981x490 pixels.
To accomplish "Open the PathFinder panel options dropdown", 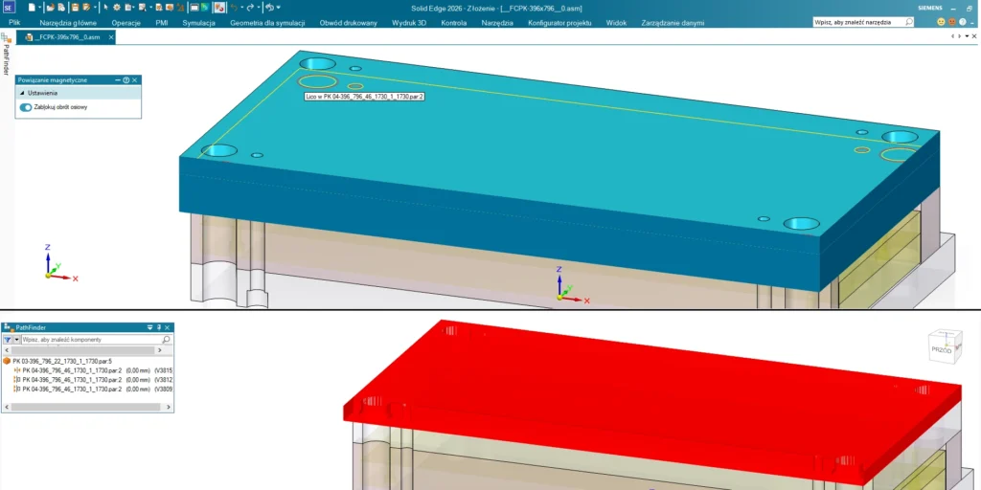I will click(149, 327).
